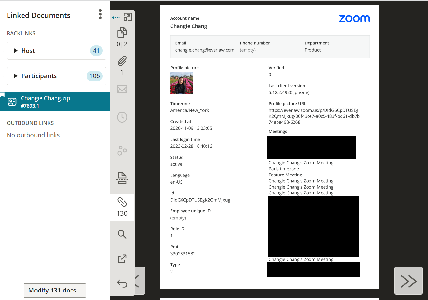This screenshot has height=300, width=428.
Task: Click the large middle redaction box
Action: [x=313, y=226]
